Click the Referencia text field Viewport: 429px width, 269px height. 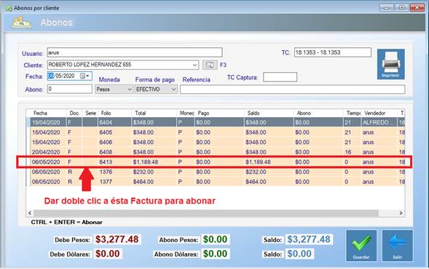[x=293, y=89]
